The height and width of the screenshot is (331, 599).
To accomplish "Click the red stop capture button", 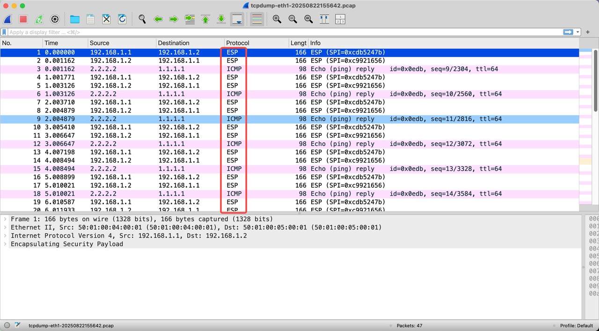I will 23,19.
